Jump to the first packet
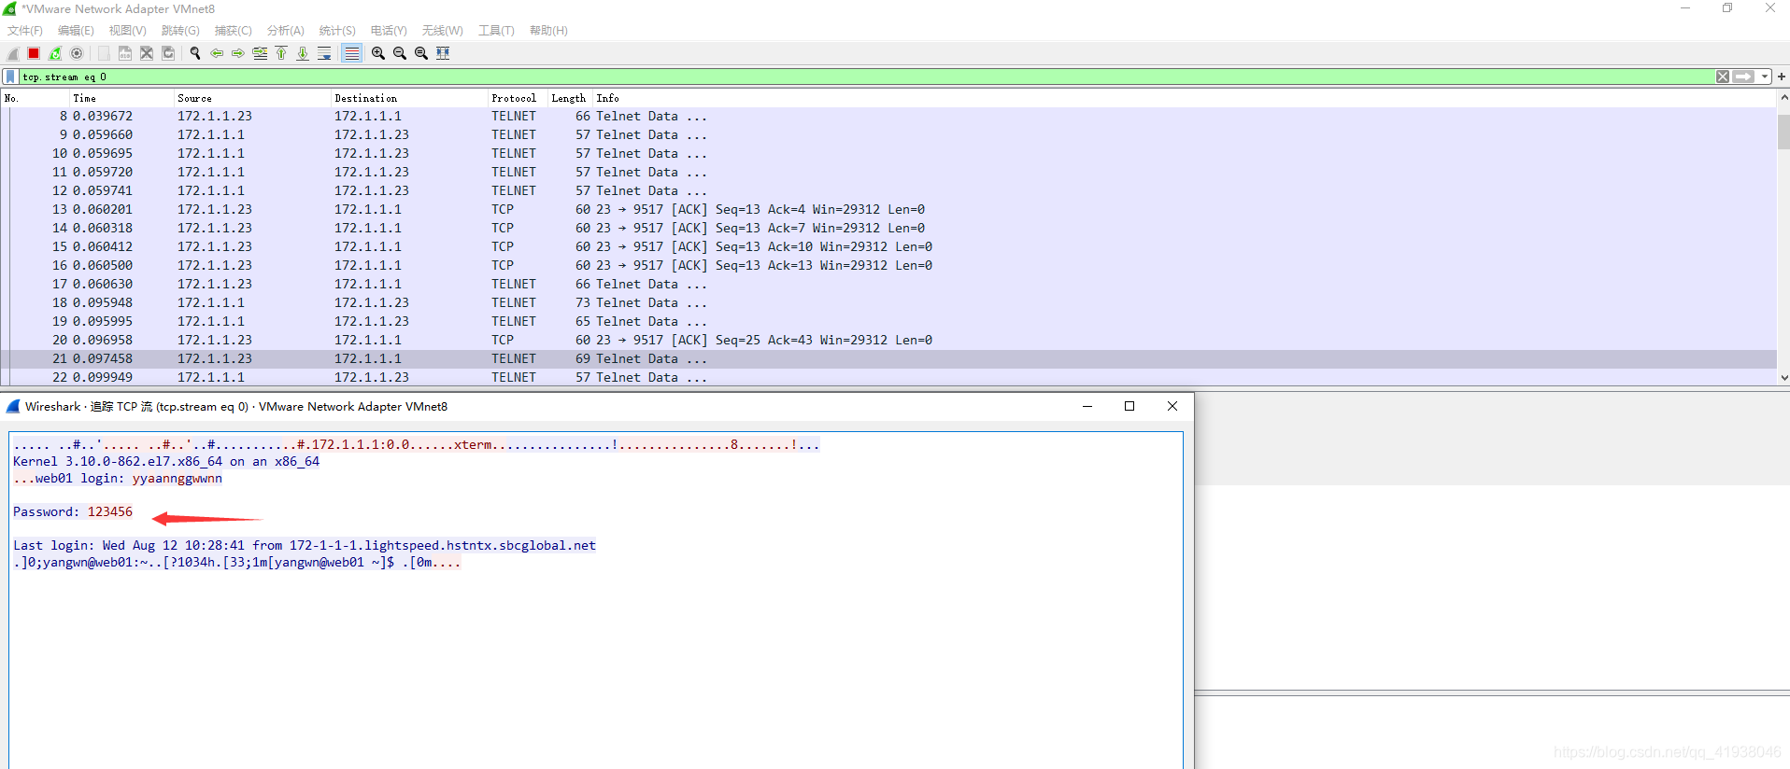 tap(281, 53)
